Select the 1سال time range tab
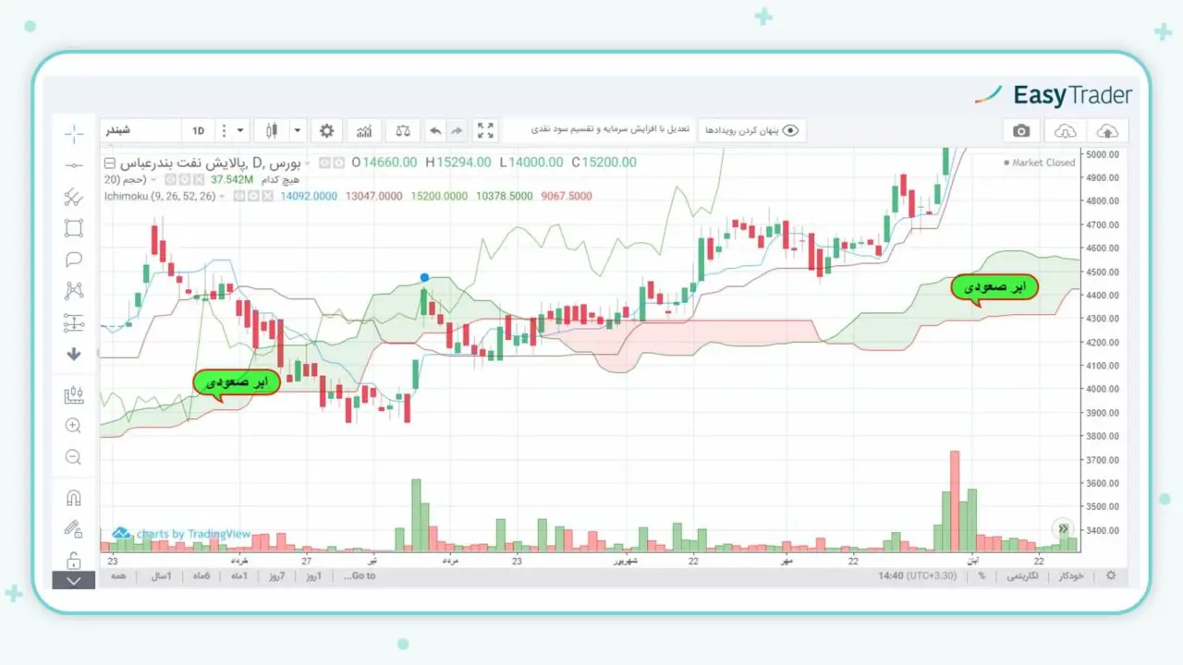 coord(161,575)
